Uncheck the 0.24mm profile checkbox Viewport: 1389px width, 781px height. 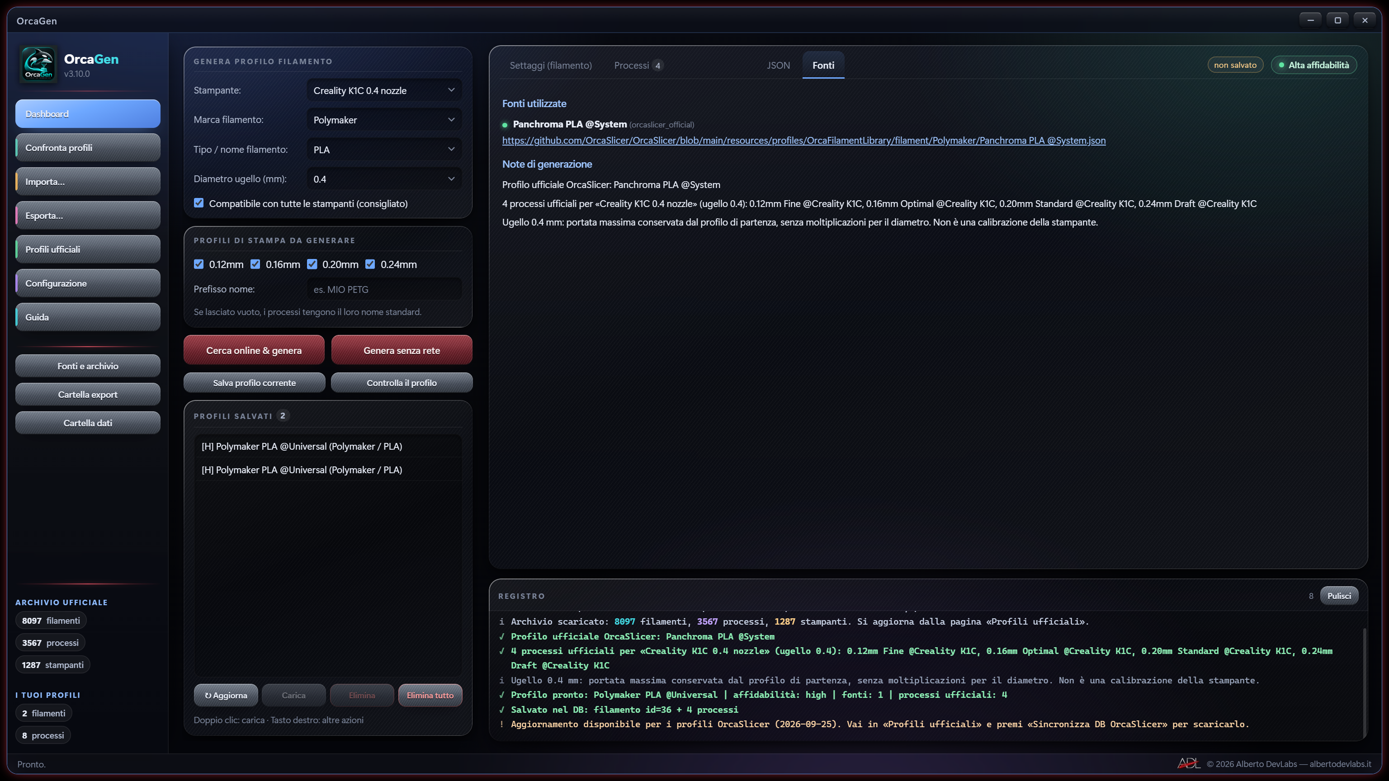click(370, 264)
